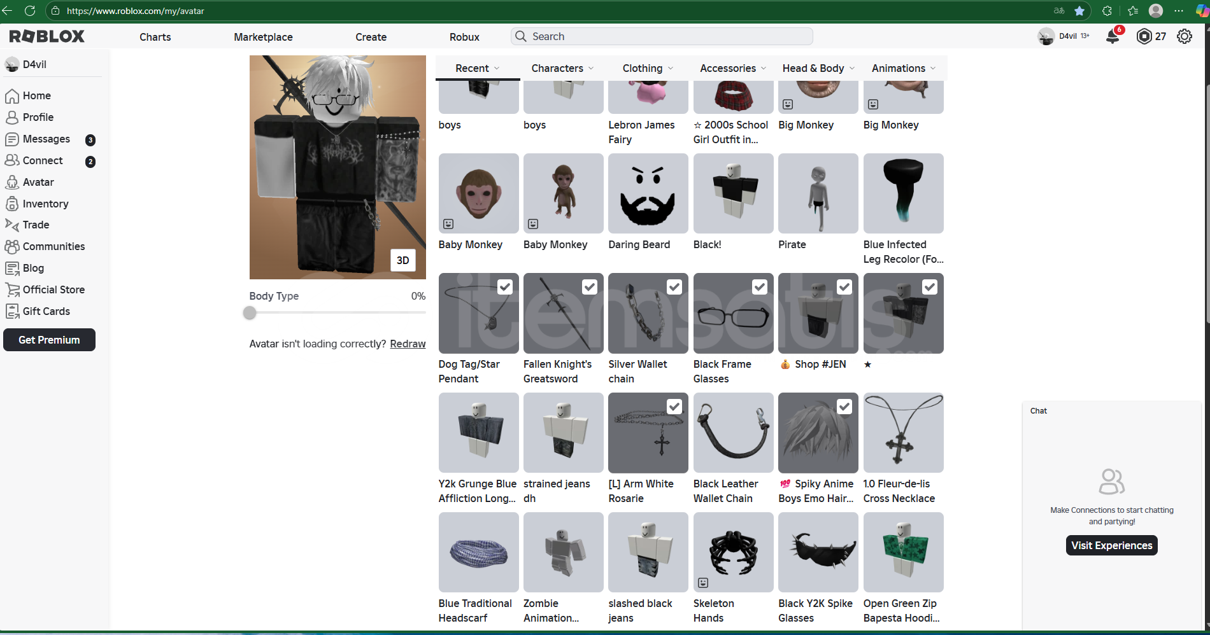This screenshot has height=635, width=1210.
Task: Expand the Clothing dropdown
Action: click(648, 68)
